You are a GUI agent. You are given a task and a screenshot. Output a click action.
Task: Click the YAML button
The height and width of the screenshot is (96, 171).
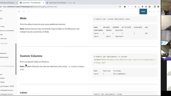pyautogui.click(x=143, y=11)
